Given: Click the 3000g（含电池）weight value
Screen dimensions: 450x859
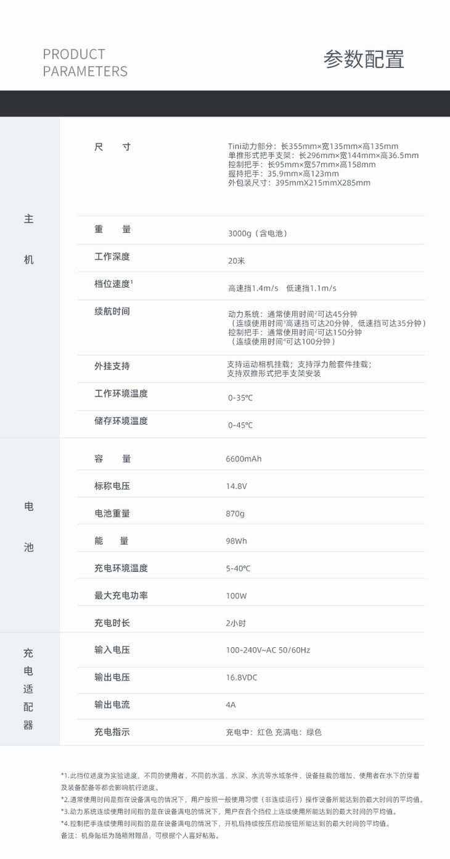Looking at the screenshot, I should click(258, 233).
